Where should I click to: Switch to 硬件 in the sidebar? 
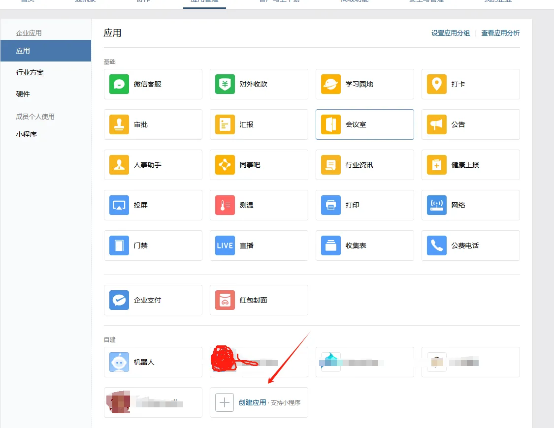(x=23, y=94)
